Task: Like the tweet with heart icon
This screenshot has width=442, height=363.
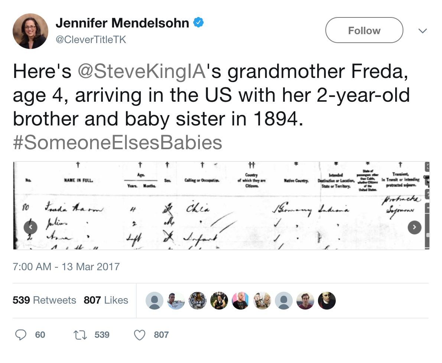Action: [140, 335]
